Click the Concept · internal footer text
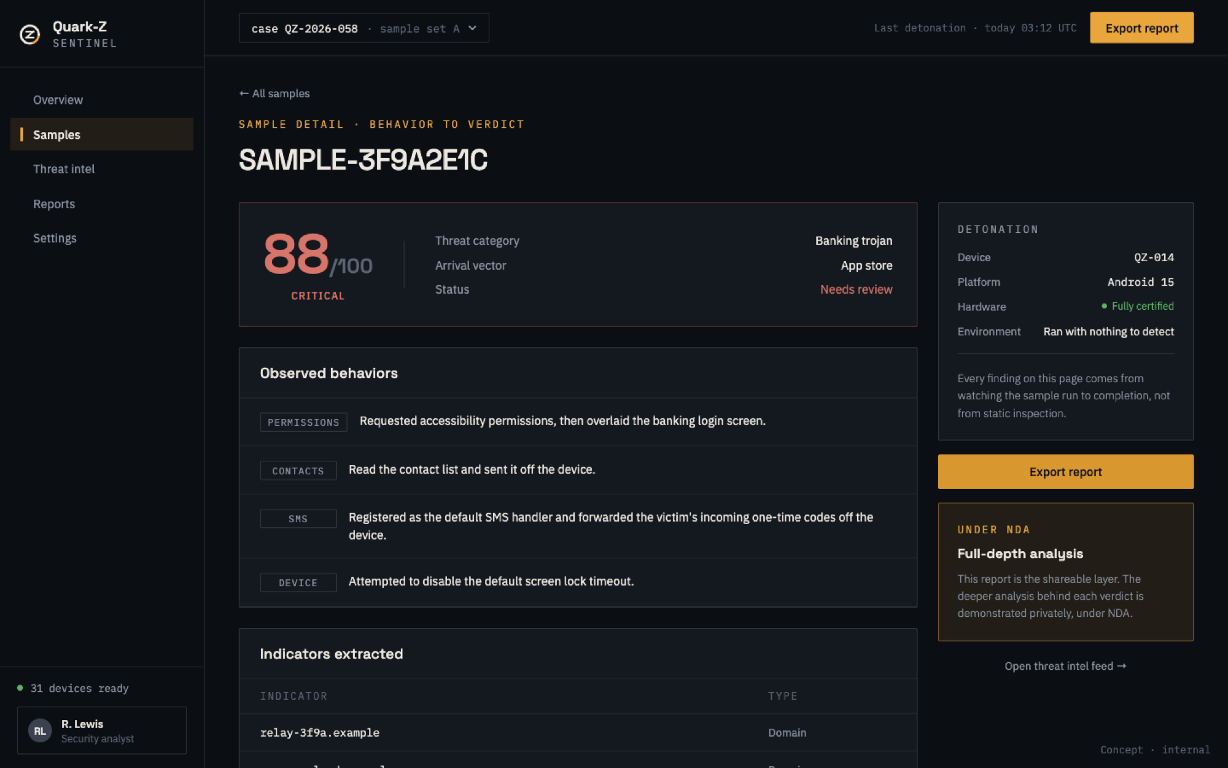The width and height of the screenshot is (1228, 768). [1155, 750]
